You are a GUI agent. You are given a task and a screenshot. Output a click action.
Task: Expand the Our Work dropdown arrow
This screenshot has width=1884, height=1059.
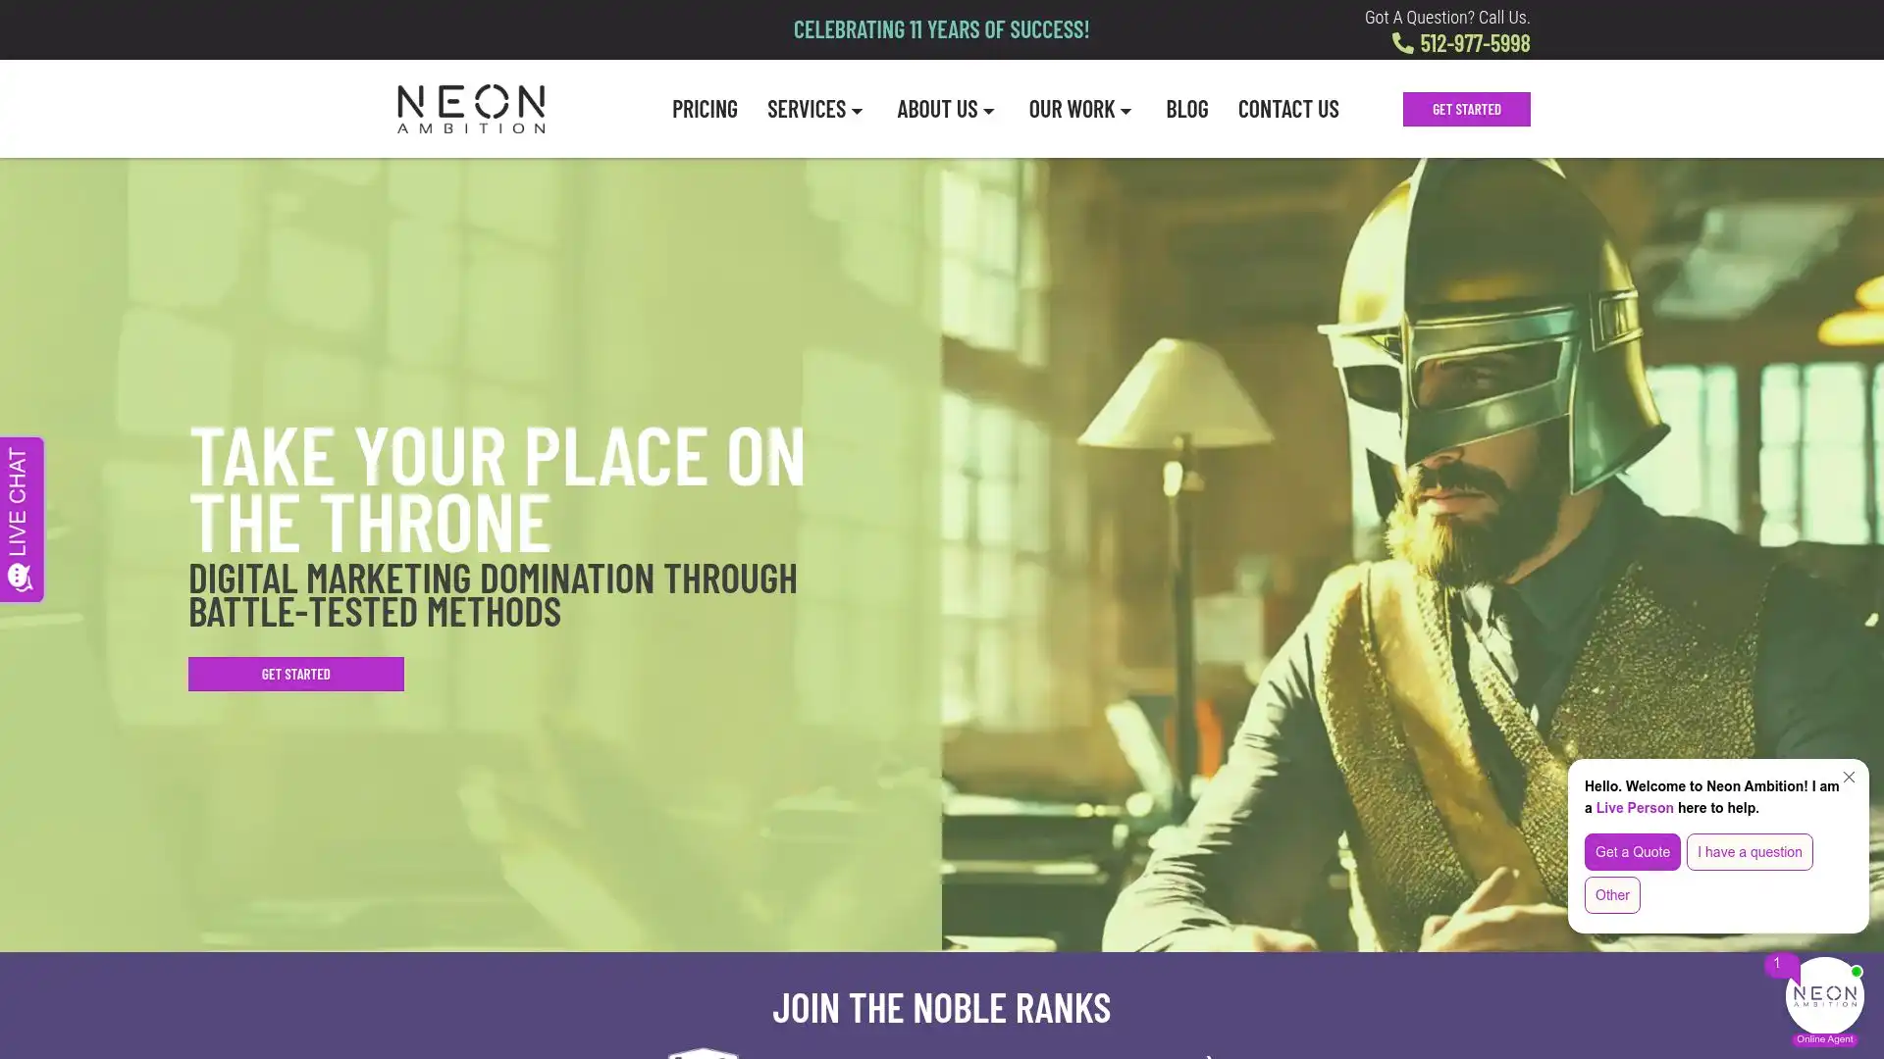[x=1126, y=111]
